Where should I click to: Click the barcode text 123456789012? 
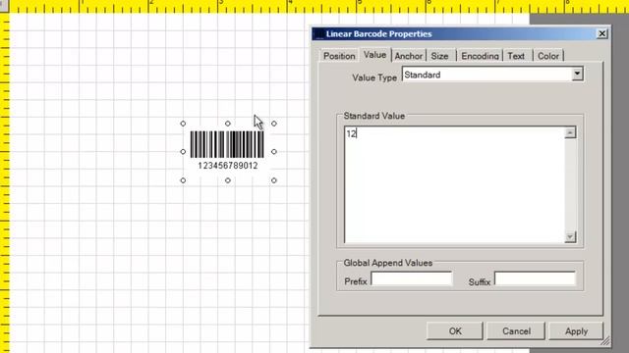tap(228, 166)
